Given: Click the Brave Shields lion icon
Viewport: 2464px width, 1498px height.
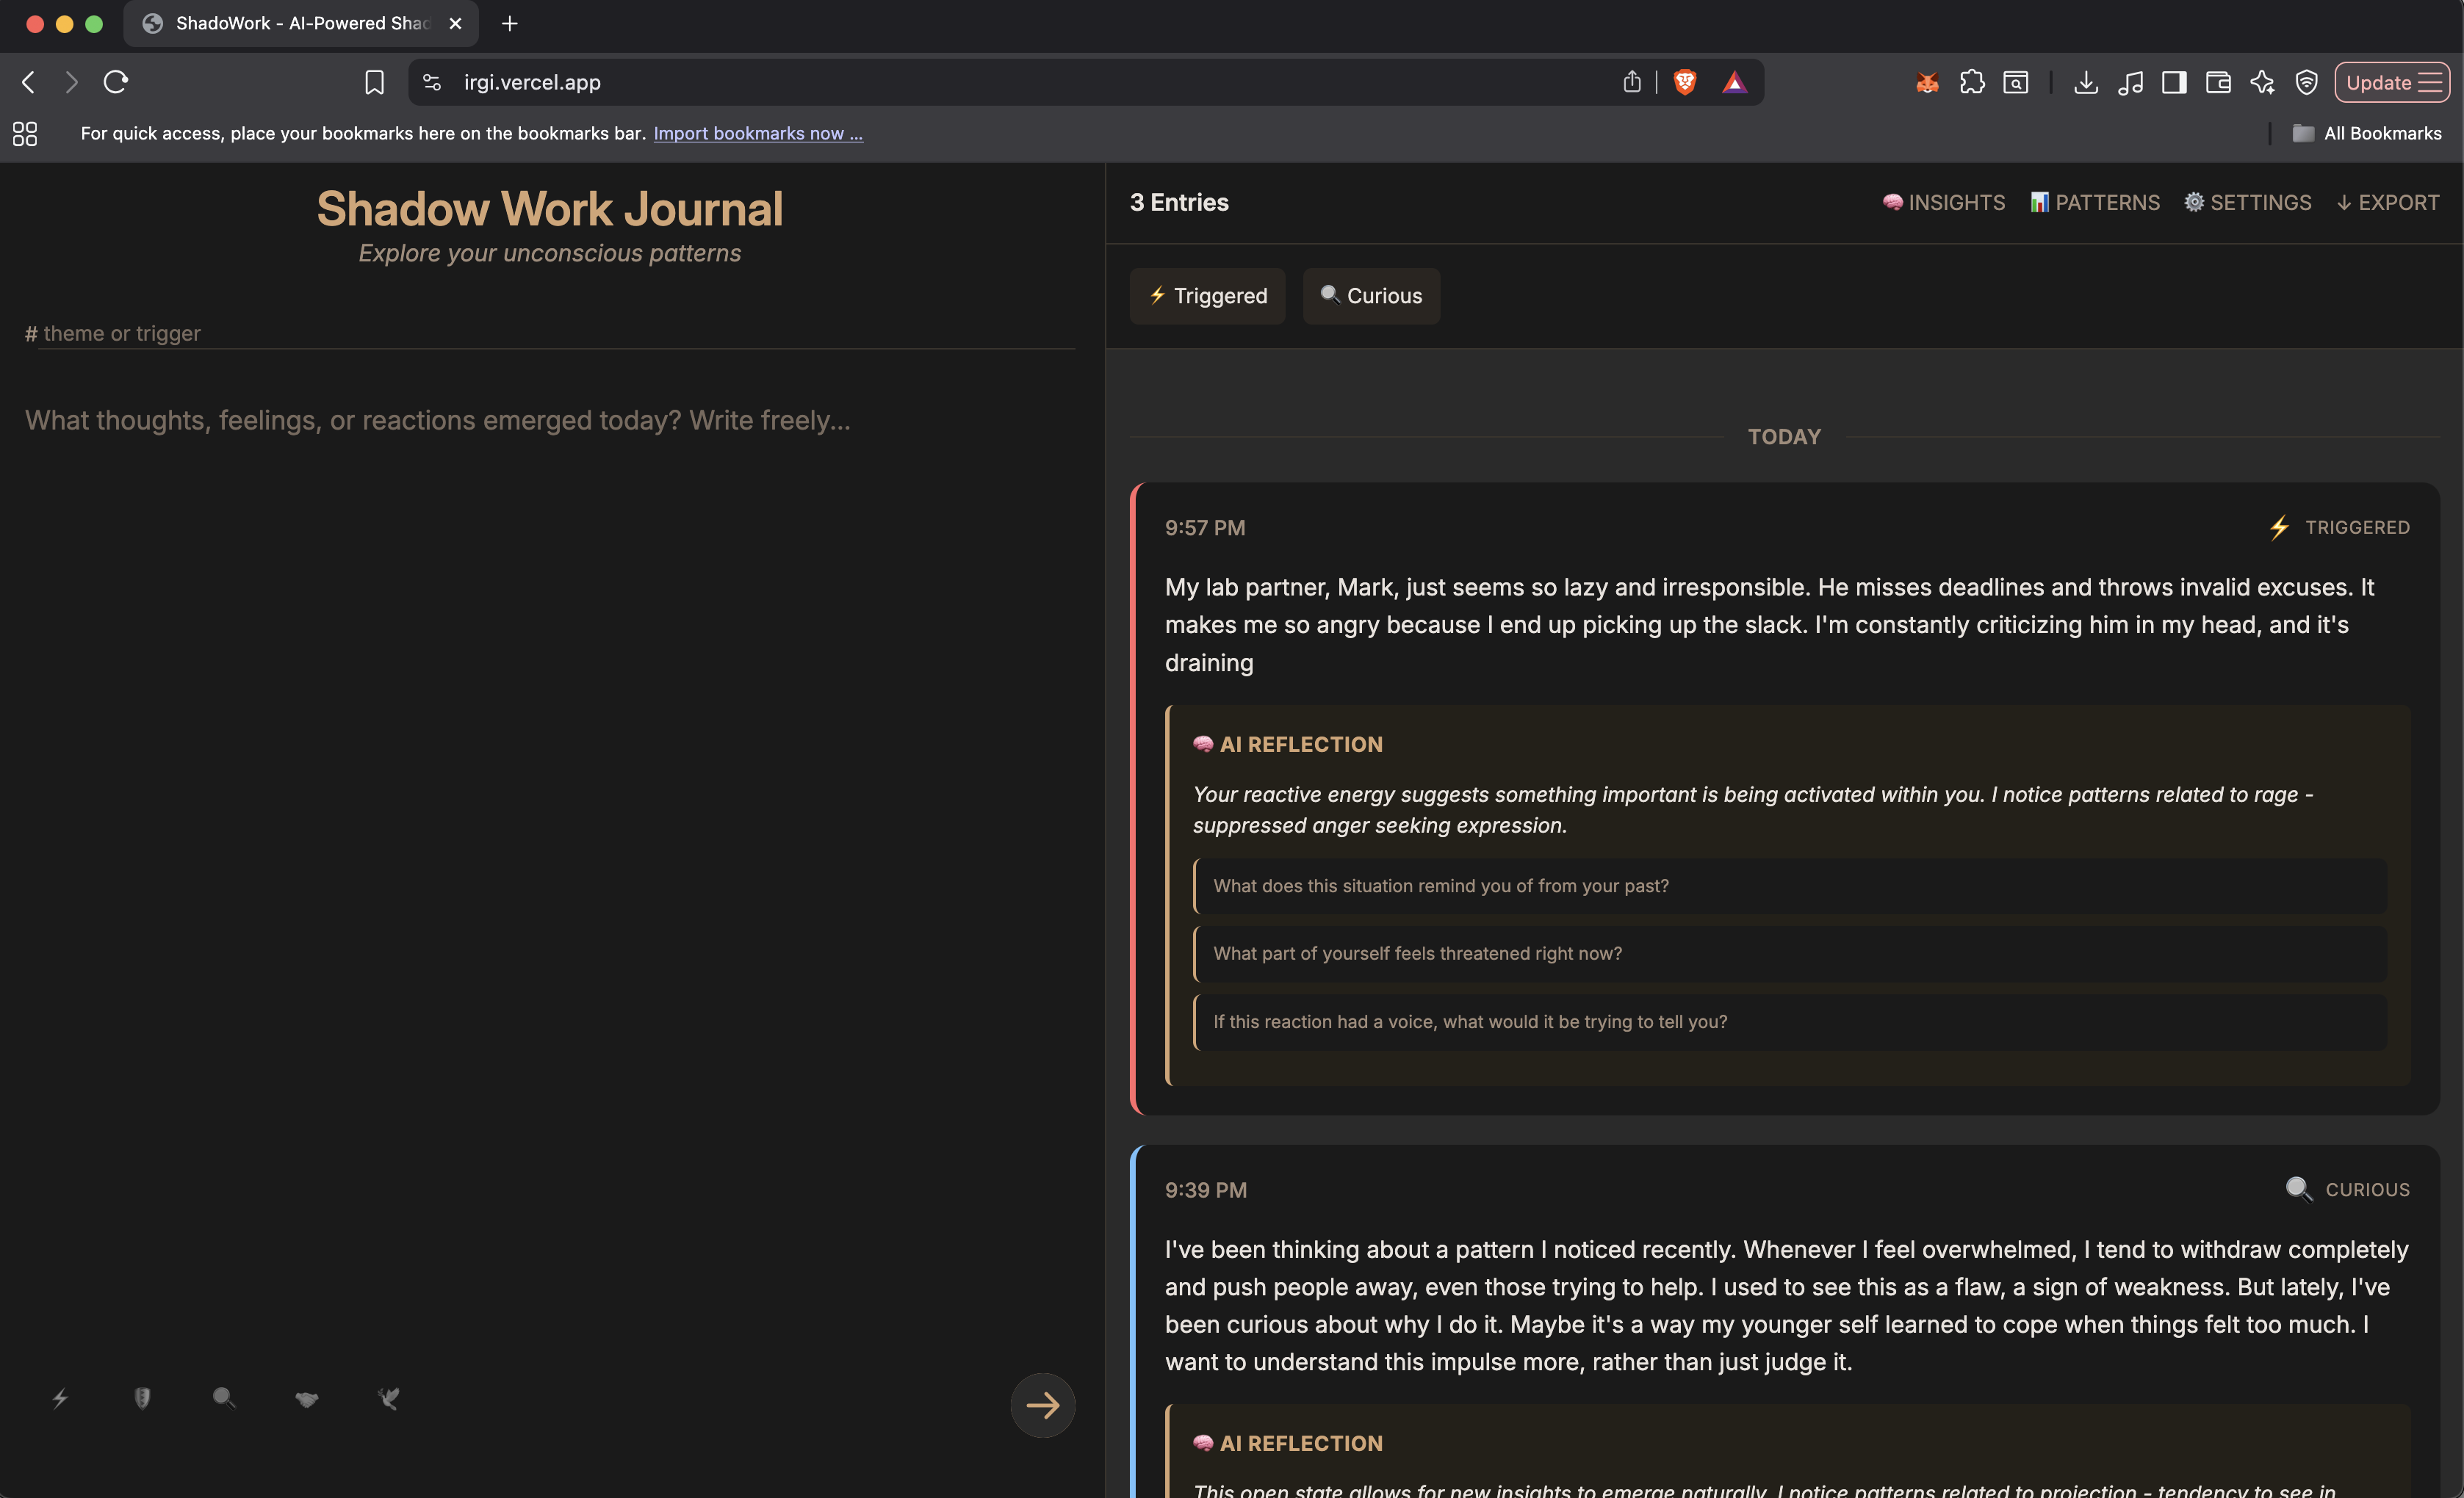Looking at the screenshot, I should coord(1685,82).
